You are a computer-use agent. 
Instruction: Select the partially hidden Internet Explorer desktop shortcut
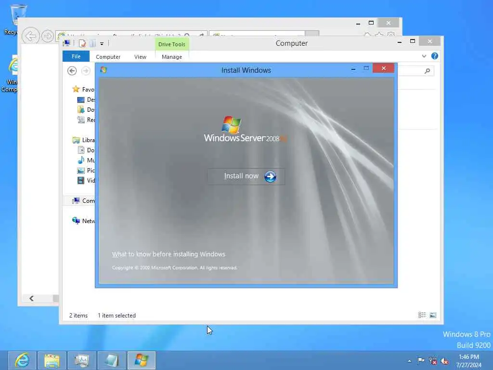[10, 74]
